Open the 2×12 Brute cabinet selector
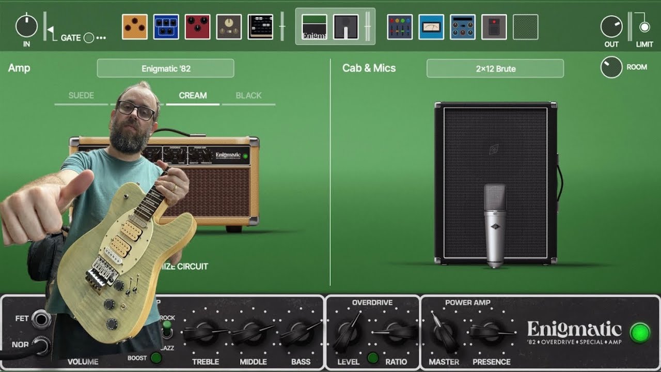Image resolution: width=661 pixels, height=372 pixels. (495, 68)
